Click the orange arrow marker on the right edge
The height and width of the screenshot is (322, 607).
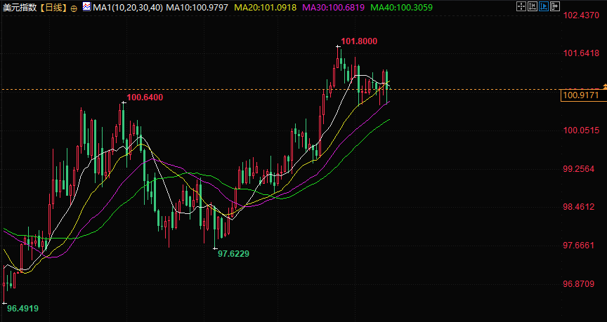(x=605, y=86)
